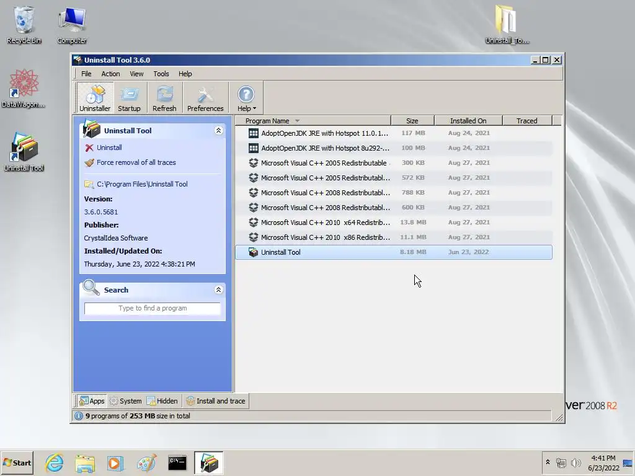Click Force removal of all traces
Viewport: 635px width, 476px height.
click(x=136, y=162)
